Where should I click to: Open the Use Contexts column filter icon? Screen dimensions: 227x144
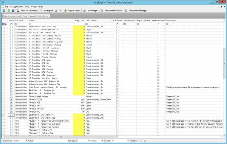87,24
